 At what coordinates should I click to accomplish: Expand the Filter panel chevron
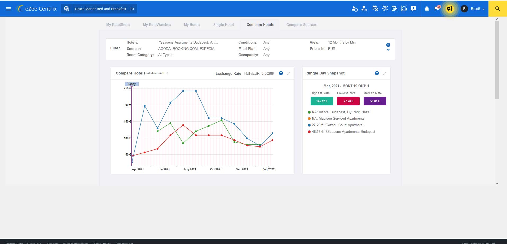click(x=388, y=50)
